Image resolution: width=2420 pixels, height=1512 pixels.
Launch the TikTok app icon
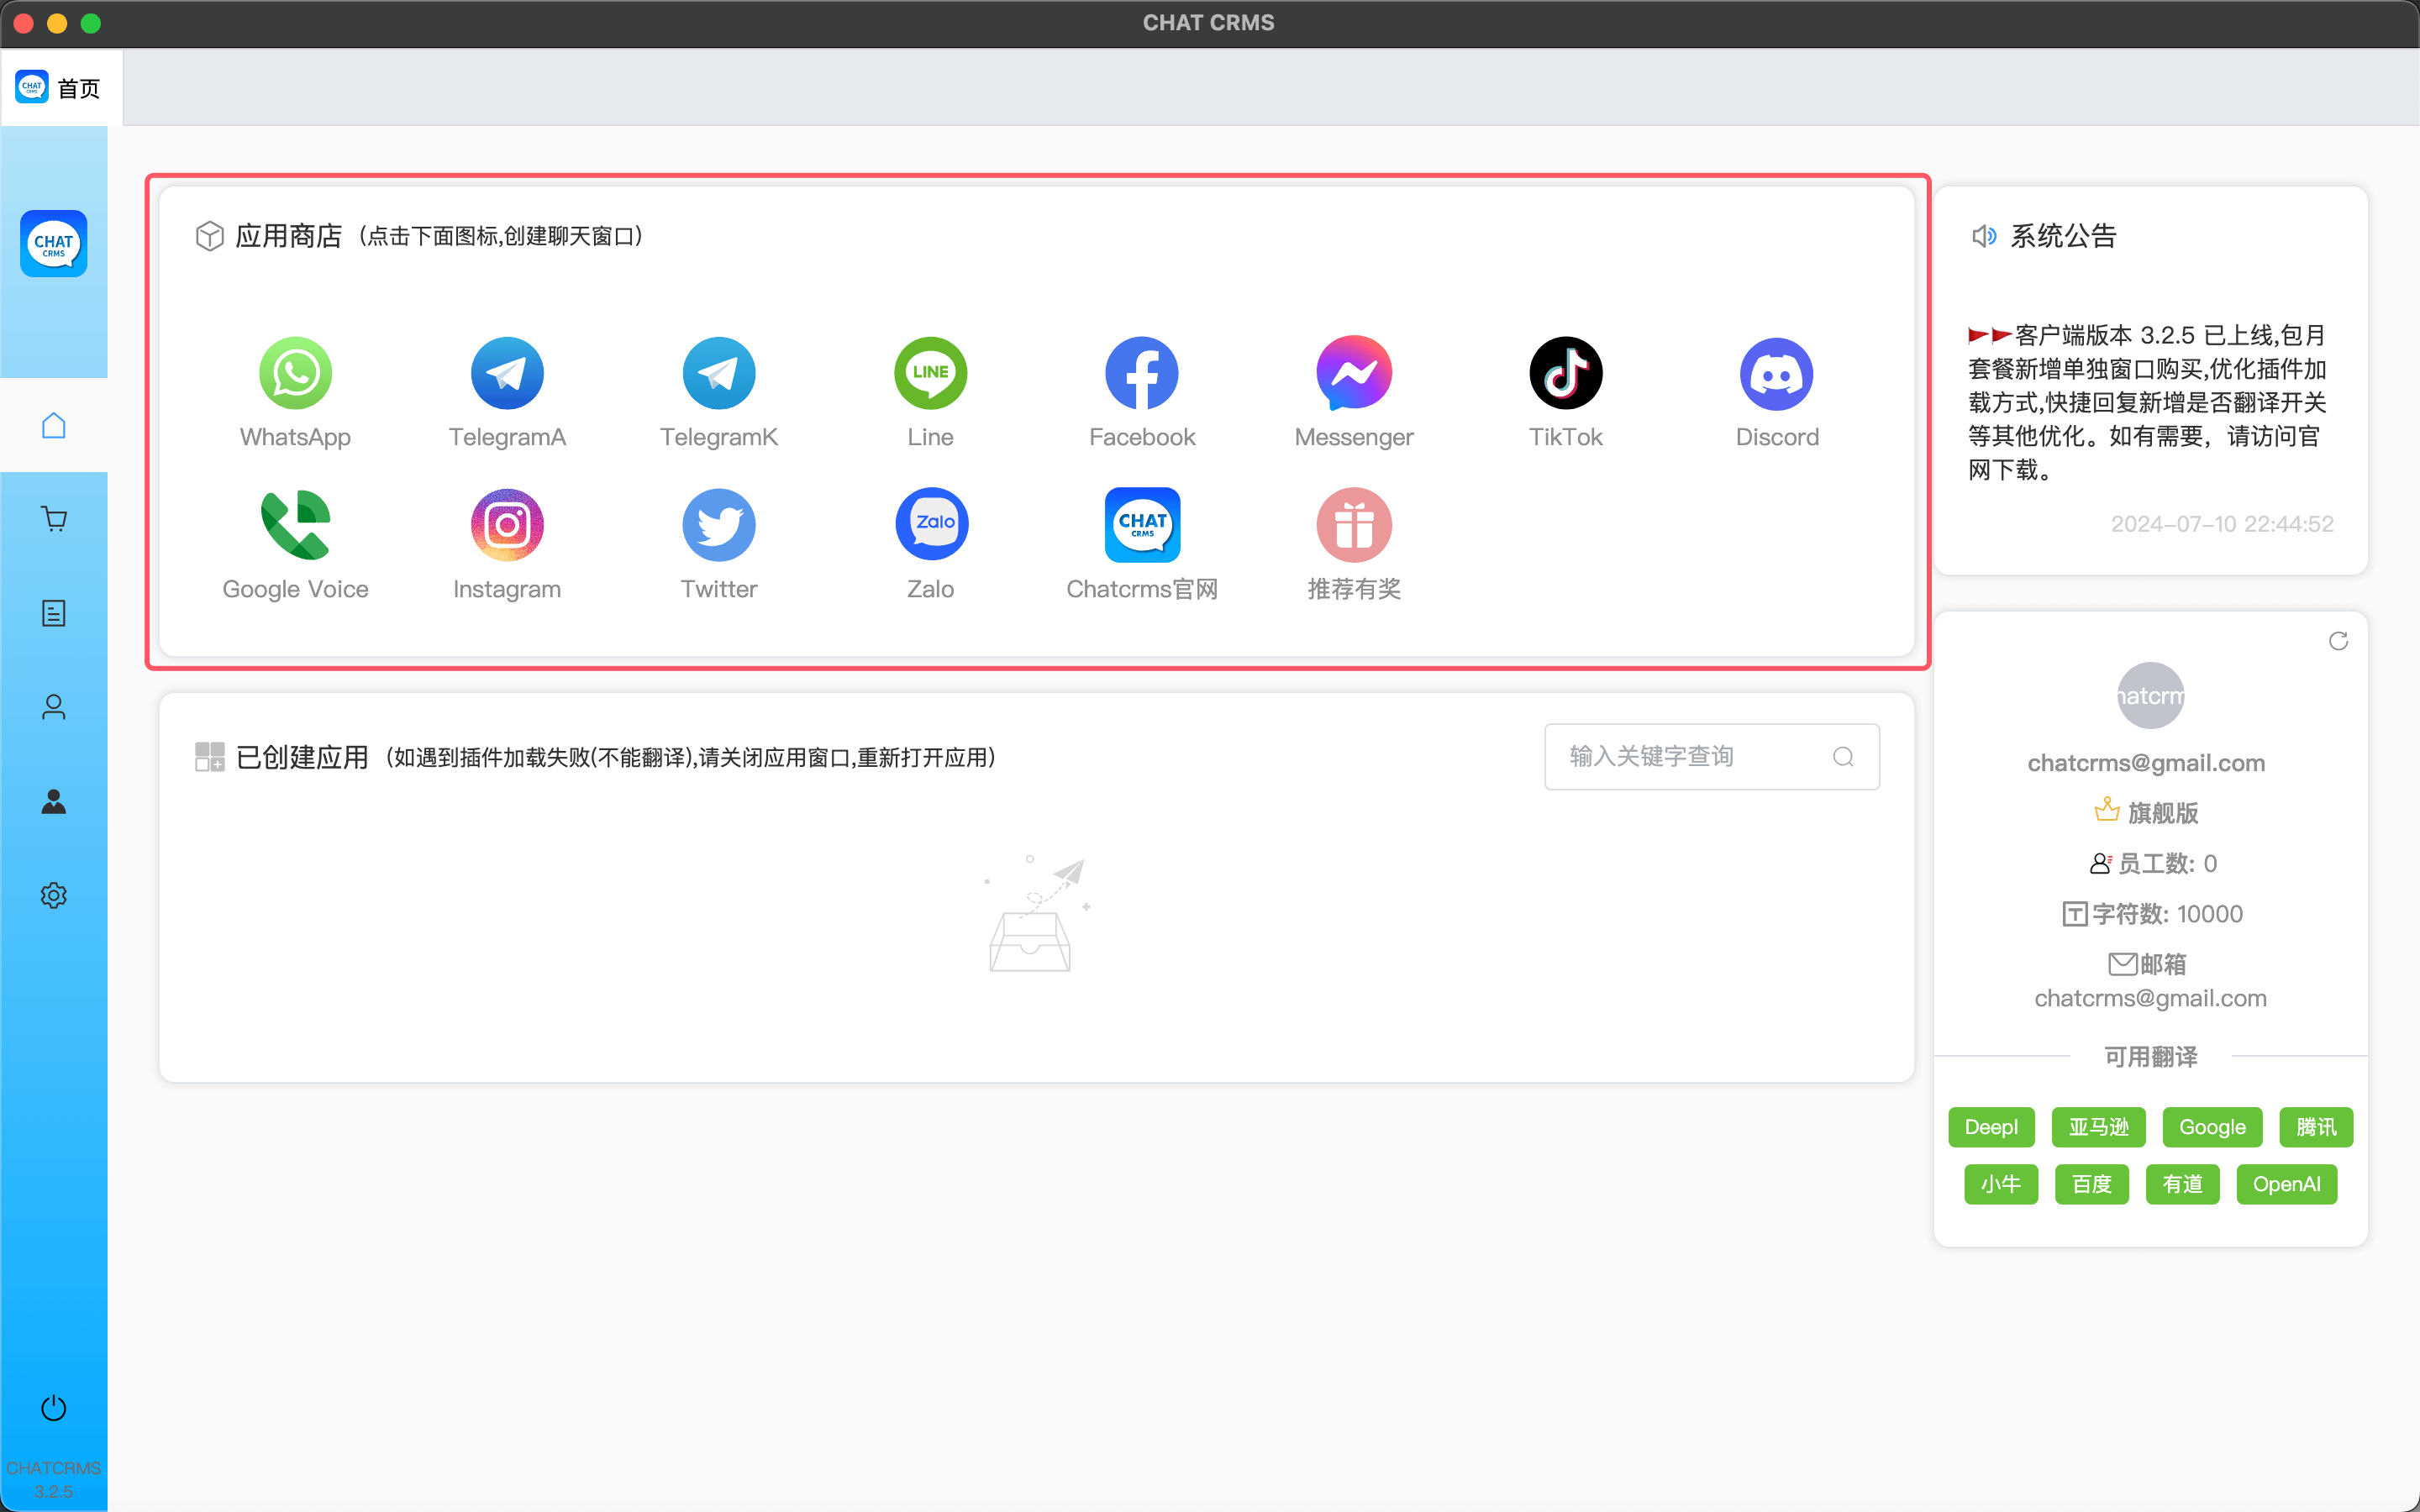pos(1565,373)
